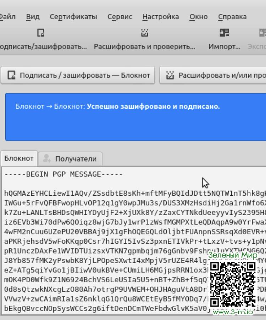This screenshot has width=266, height=320.
Task: Open the Файл menu
Action: click(7, 17)
